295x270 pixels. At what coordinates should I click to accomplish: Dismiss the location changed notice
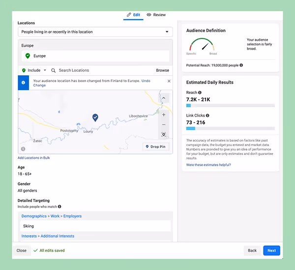click(x=169, y=81)
